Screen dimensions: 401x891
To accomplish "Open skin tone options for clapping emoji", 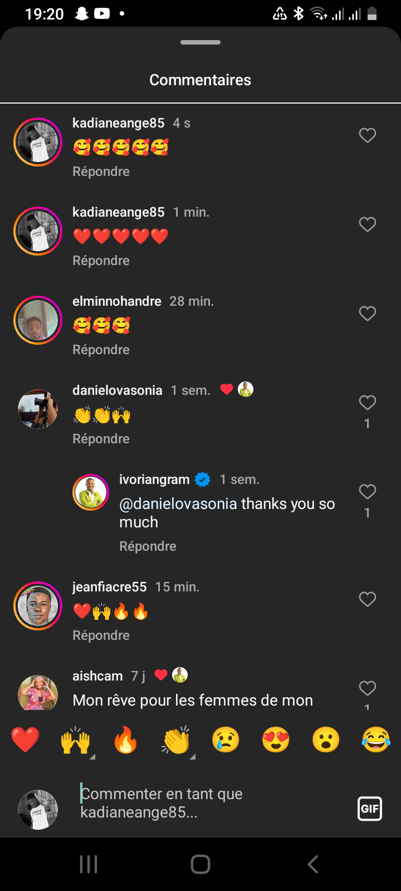I will tap(192, 756).
